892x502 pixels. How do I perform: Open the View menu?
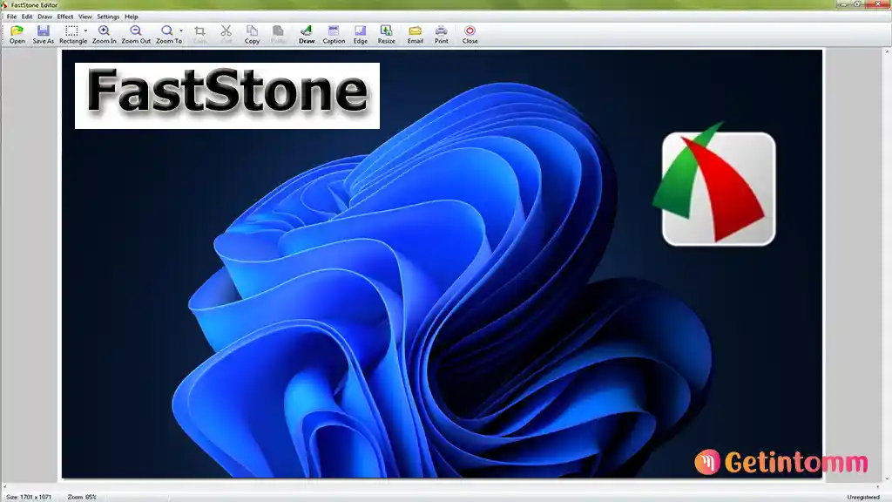84,17
